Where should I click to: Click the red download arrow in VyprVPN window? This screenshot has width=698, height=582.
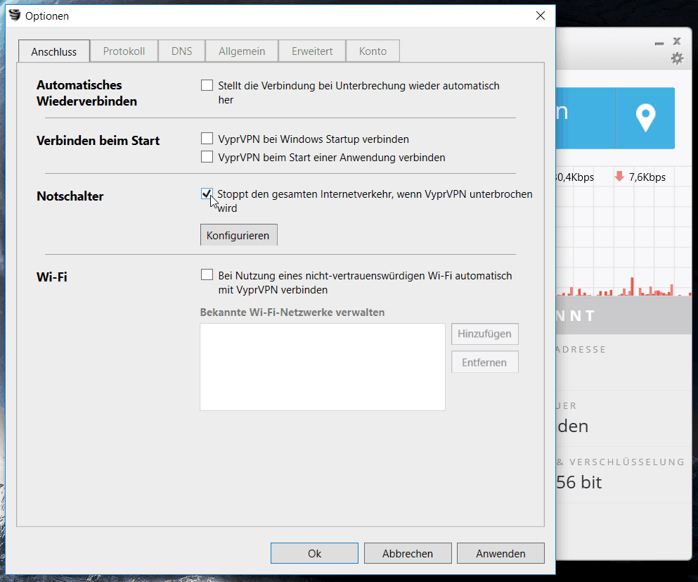tap(619, 176)
